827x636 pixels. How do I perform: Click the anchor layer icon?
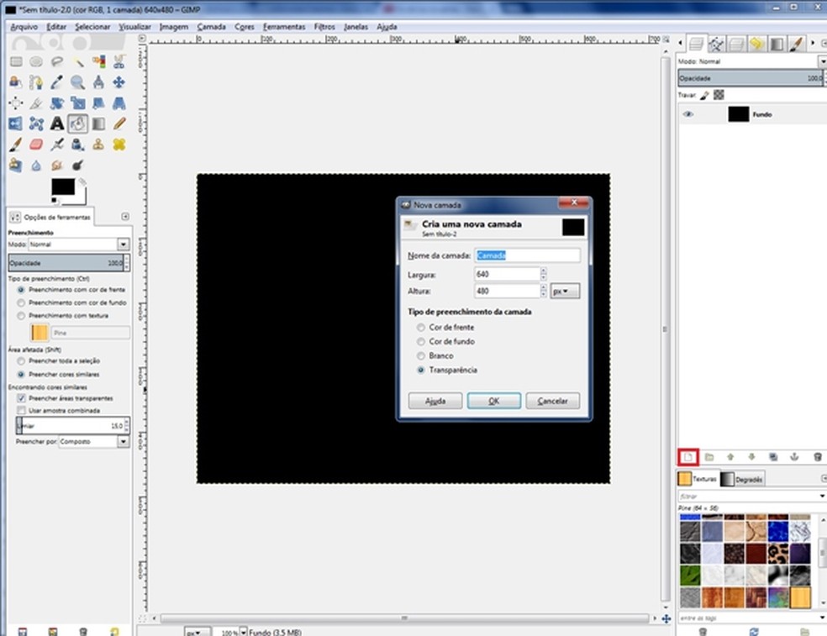pyautogui.click(x=794, y=456)
